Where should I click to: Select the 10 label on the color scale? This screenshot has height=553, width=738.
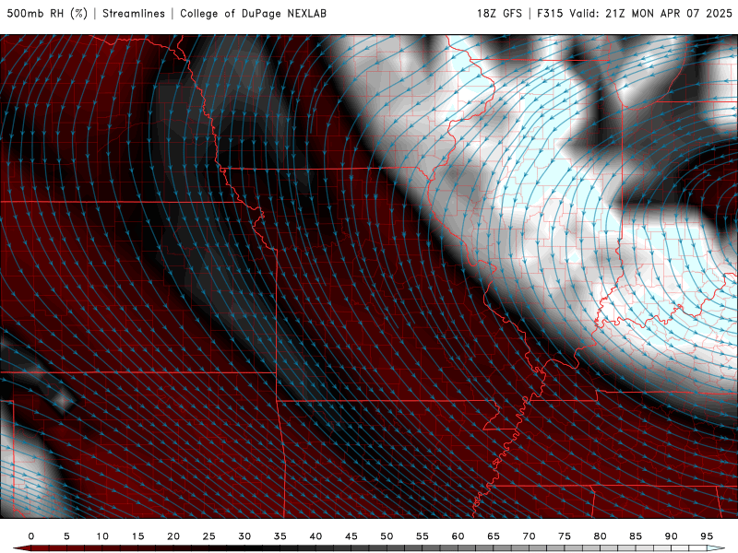(102, 536)
